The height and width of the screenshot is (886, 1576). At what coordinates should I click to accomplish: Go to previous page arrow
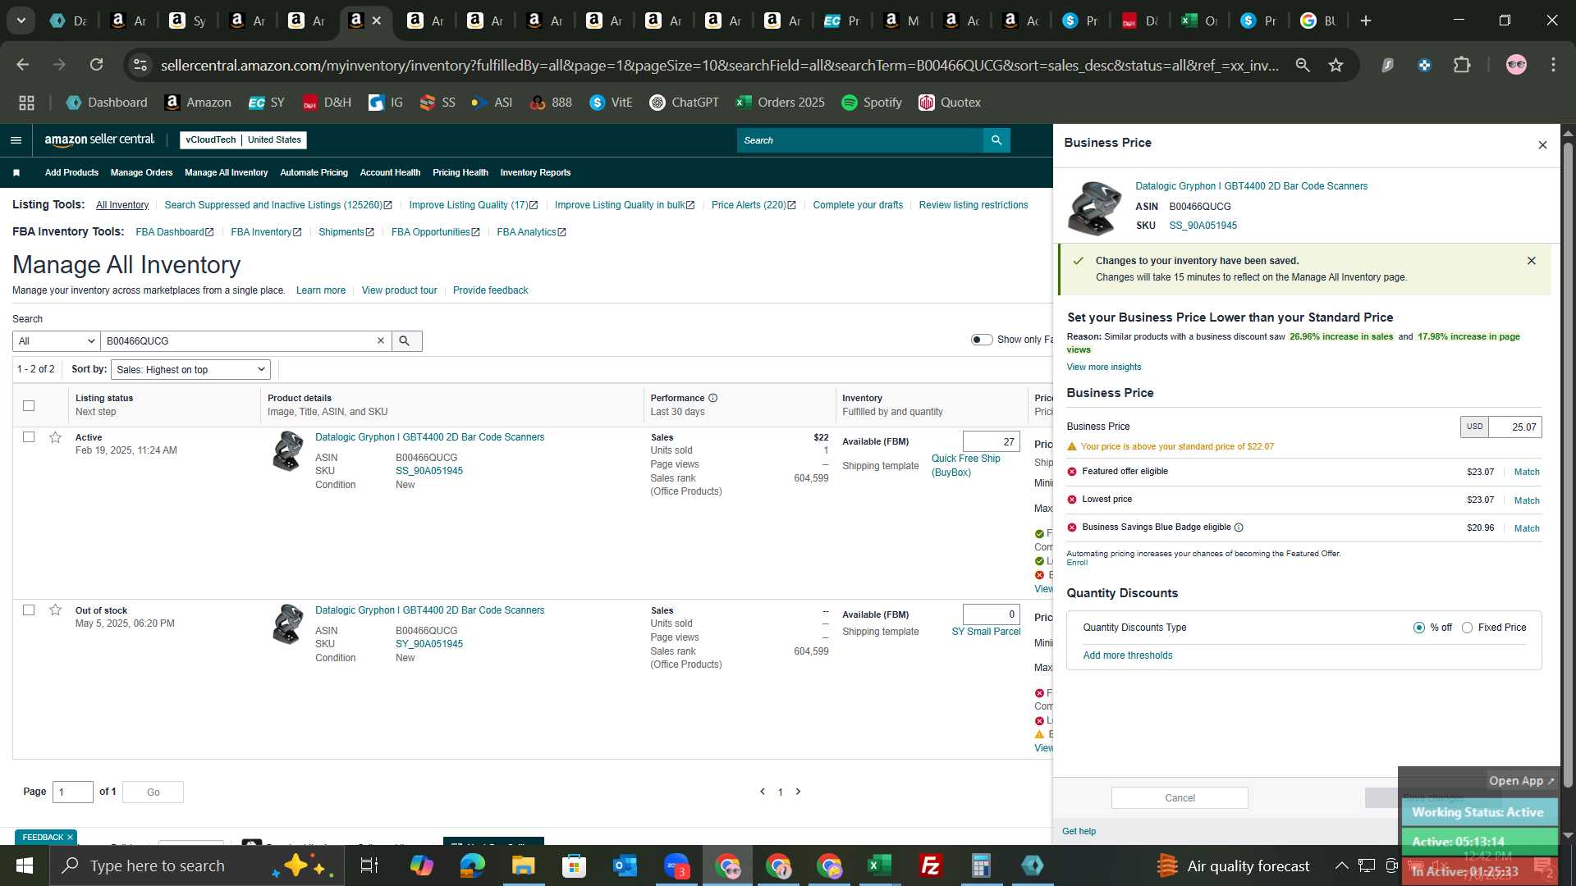pyautogui.click(x=763, y=792)
